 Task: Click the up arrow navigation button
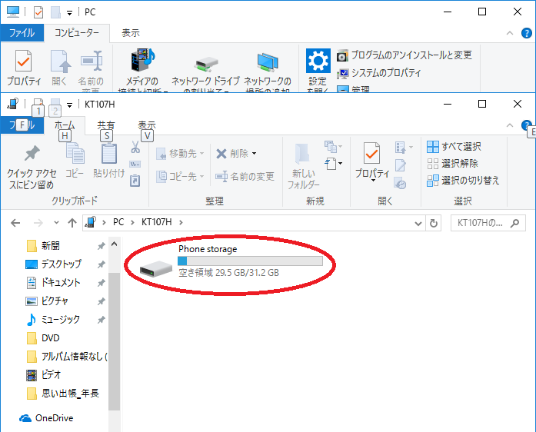coord(72,223)
